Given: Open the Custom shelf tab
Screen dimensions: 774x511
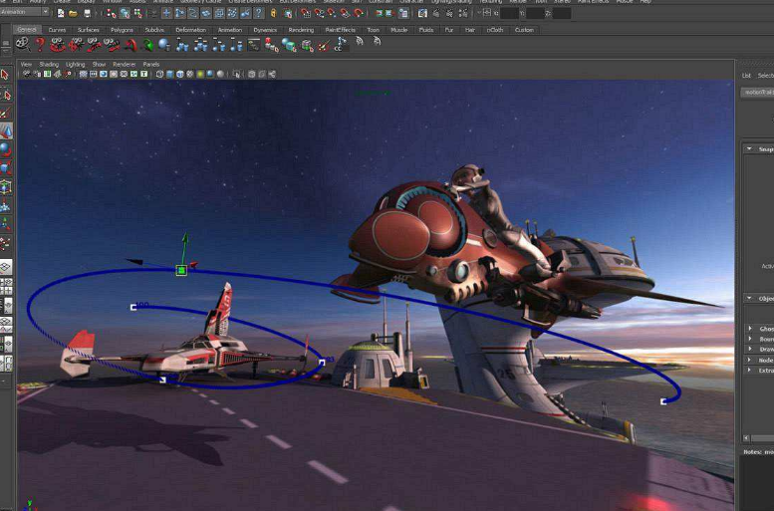Looking at the screenshot, I should click(524, 30).
